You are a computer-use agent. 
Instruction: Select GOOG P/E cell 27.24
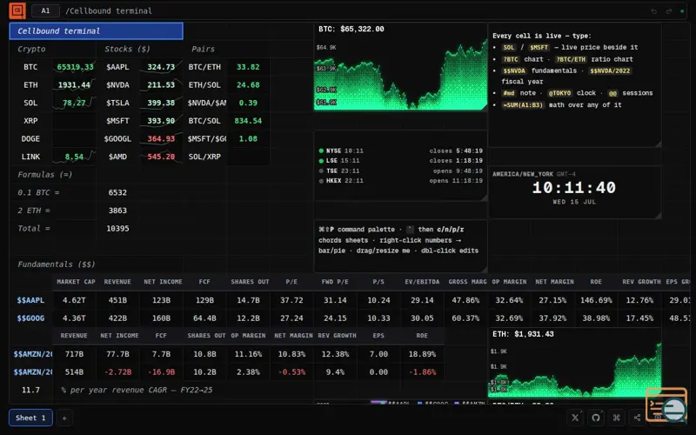[291, 318]
